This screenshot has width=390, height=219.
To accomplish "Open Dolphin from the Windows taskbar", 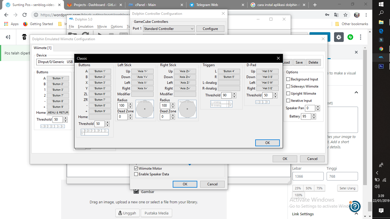I will tap(381, 58).
